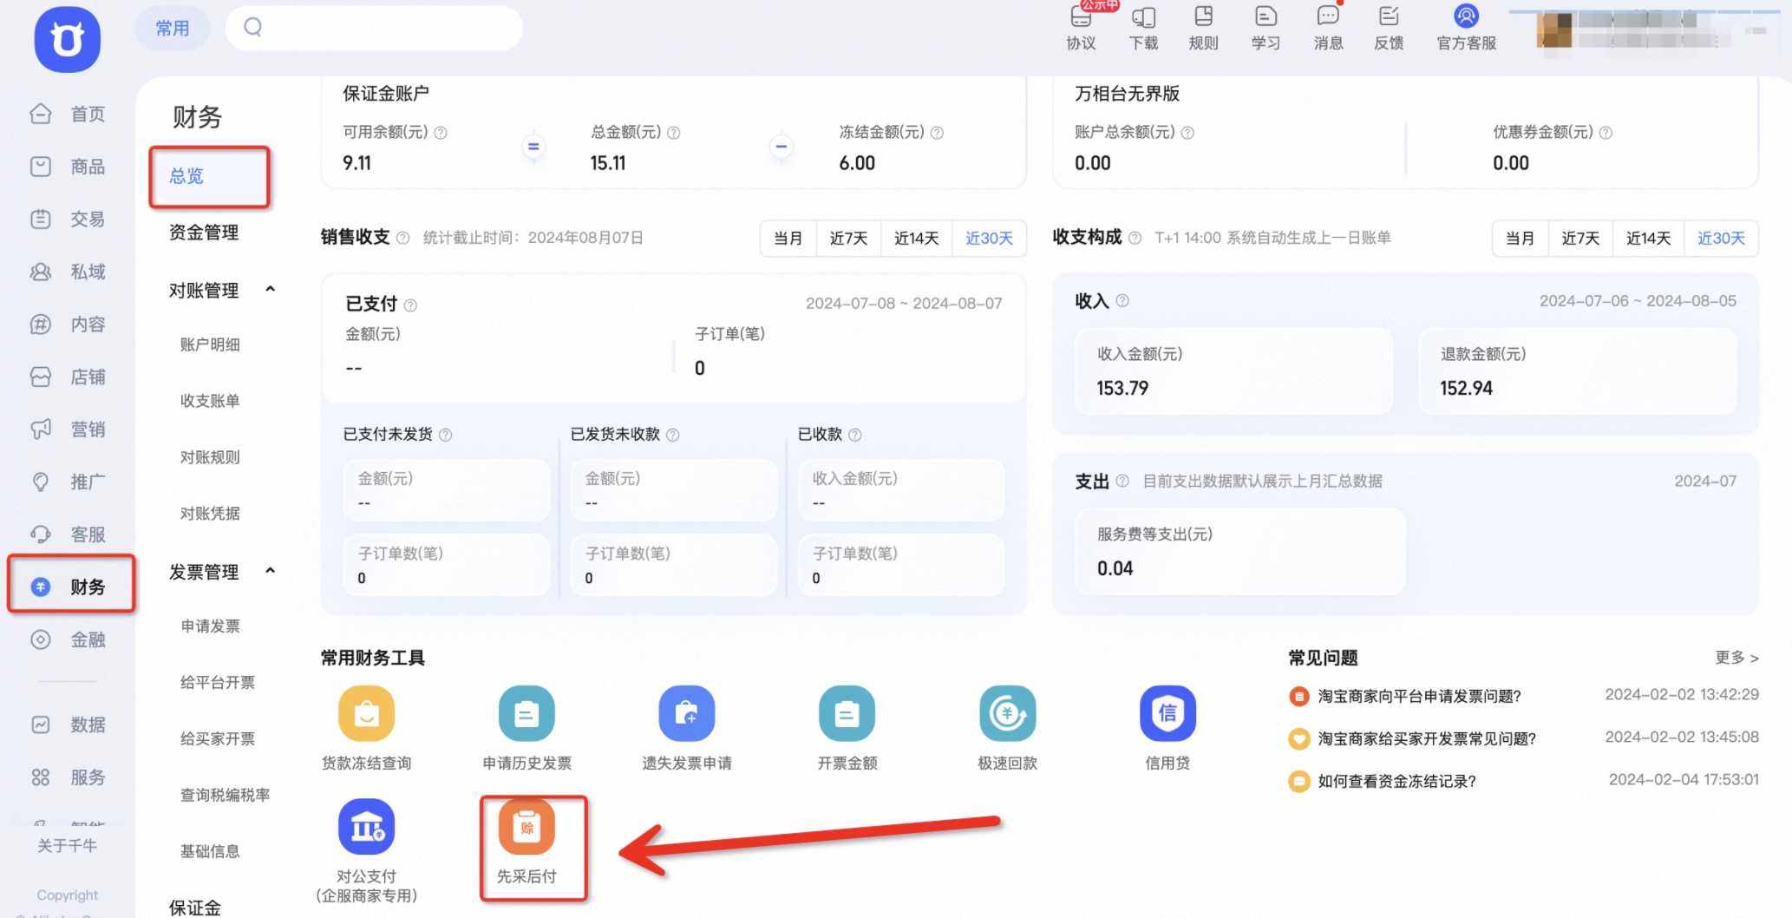Click the Qianniu logo icon
The height and width of the screenshot is (918, 1792).
pyautogui.click(x=68, y=39)
